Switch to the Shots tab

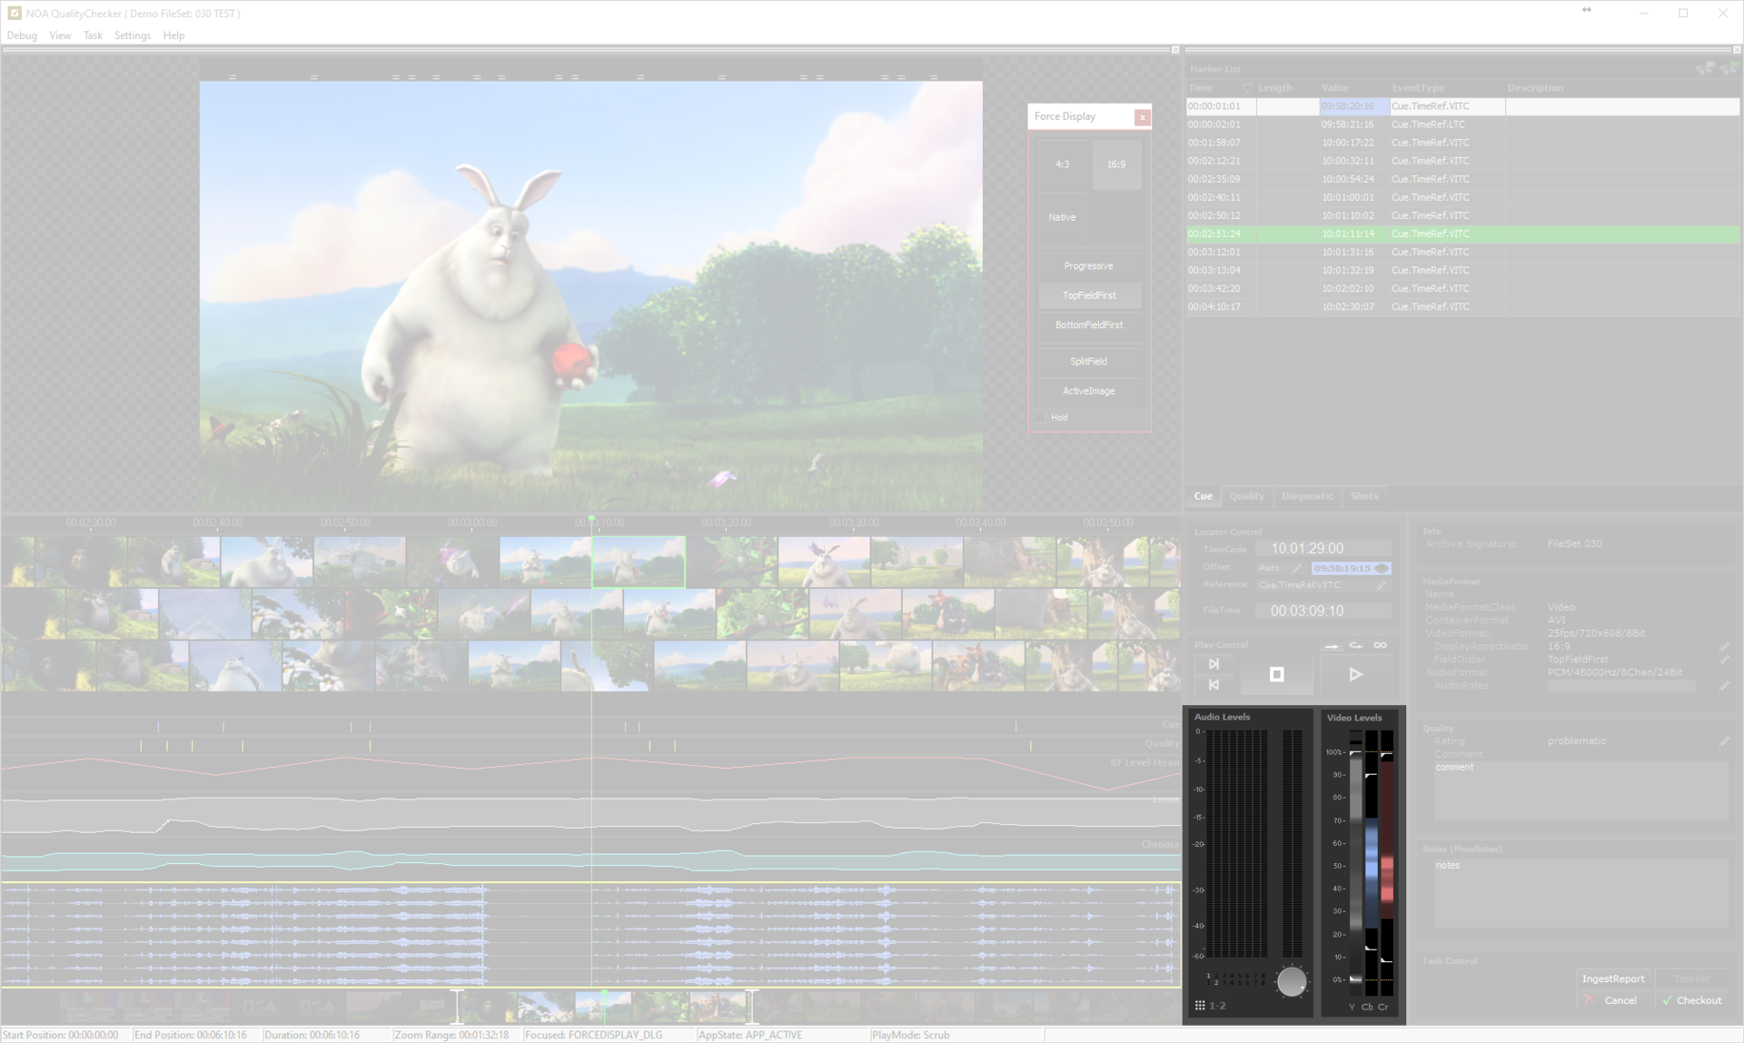(x=1363, y=496)
